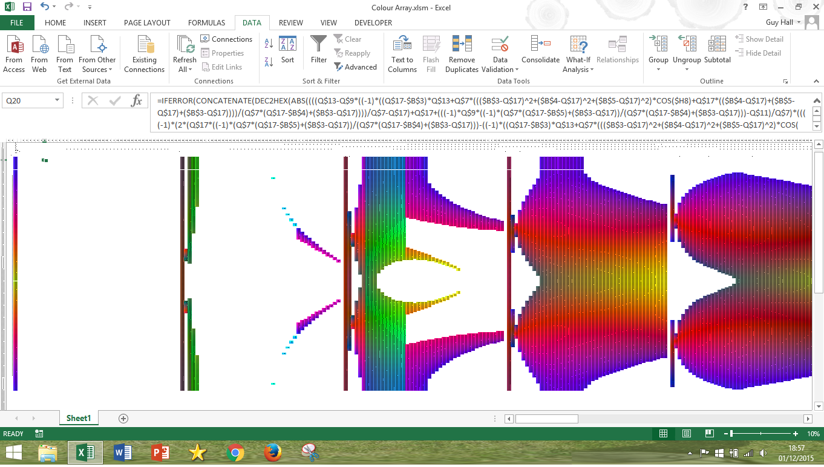
Task: Open Group rows dropdown
Action: (x=658, y=53)
